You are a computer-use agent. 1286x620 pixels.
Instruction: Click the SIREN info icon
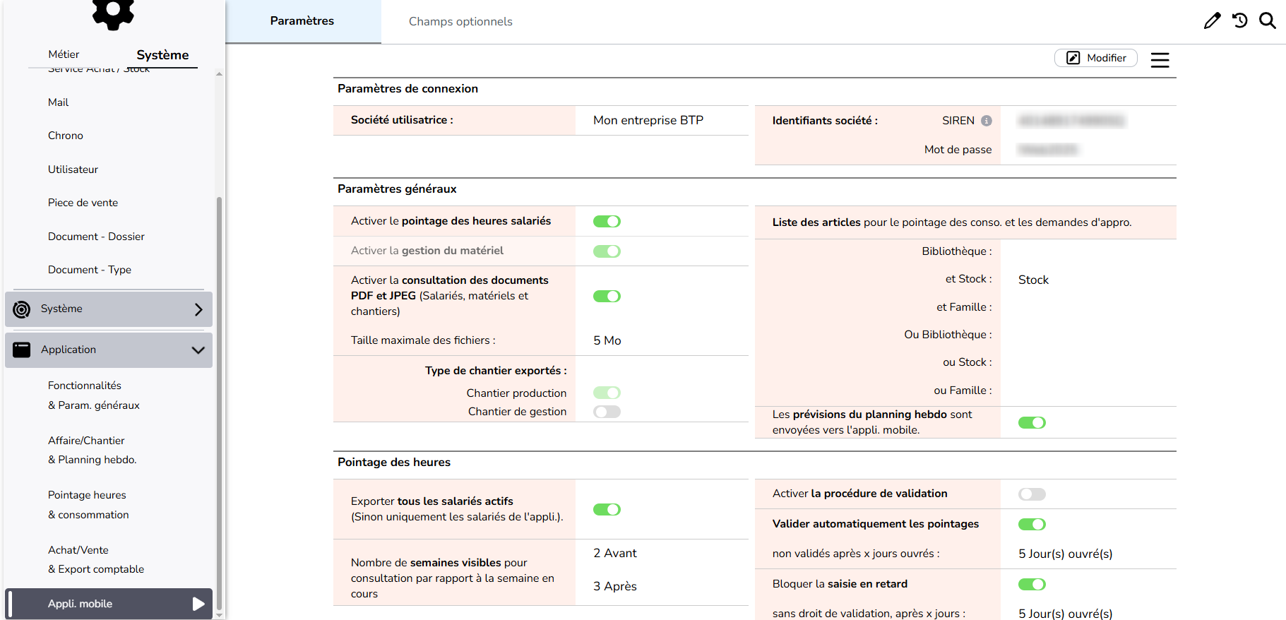pyautogui.click(x=987, y=121)
